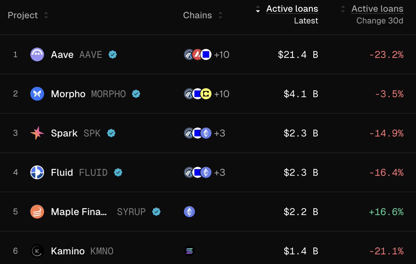
Task: Click the Spark star logo icon
Action: pyautogui.click(x=37, y=133)
